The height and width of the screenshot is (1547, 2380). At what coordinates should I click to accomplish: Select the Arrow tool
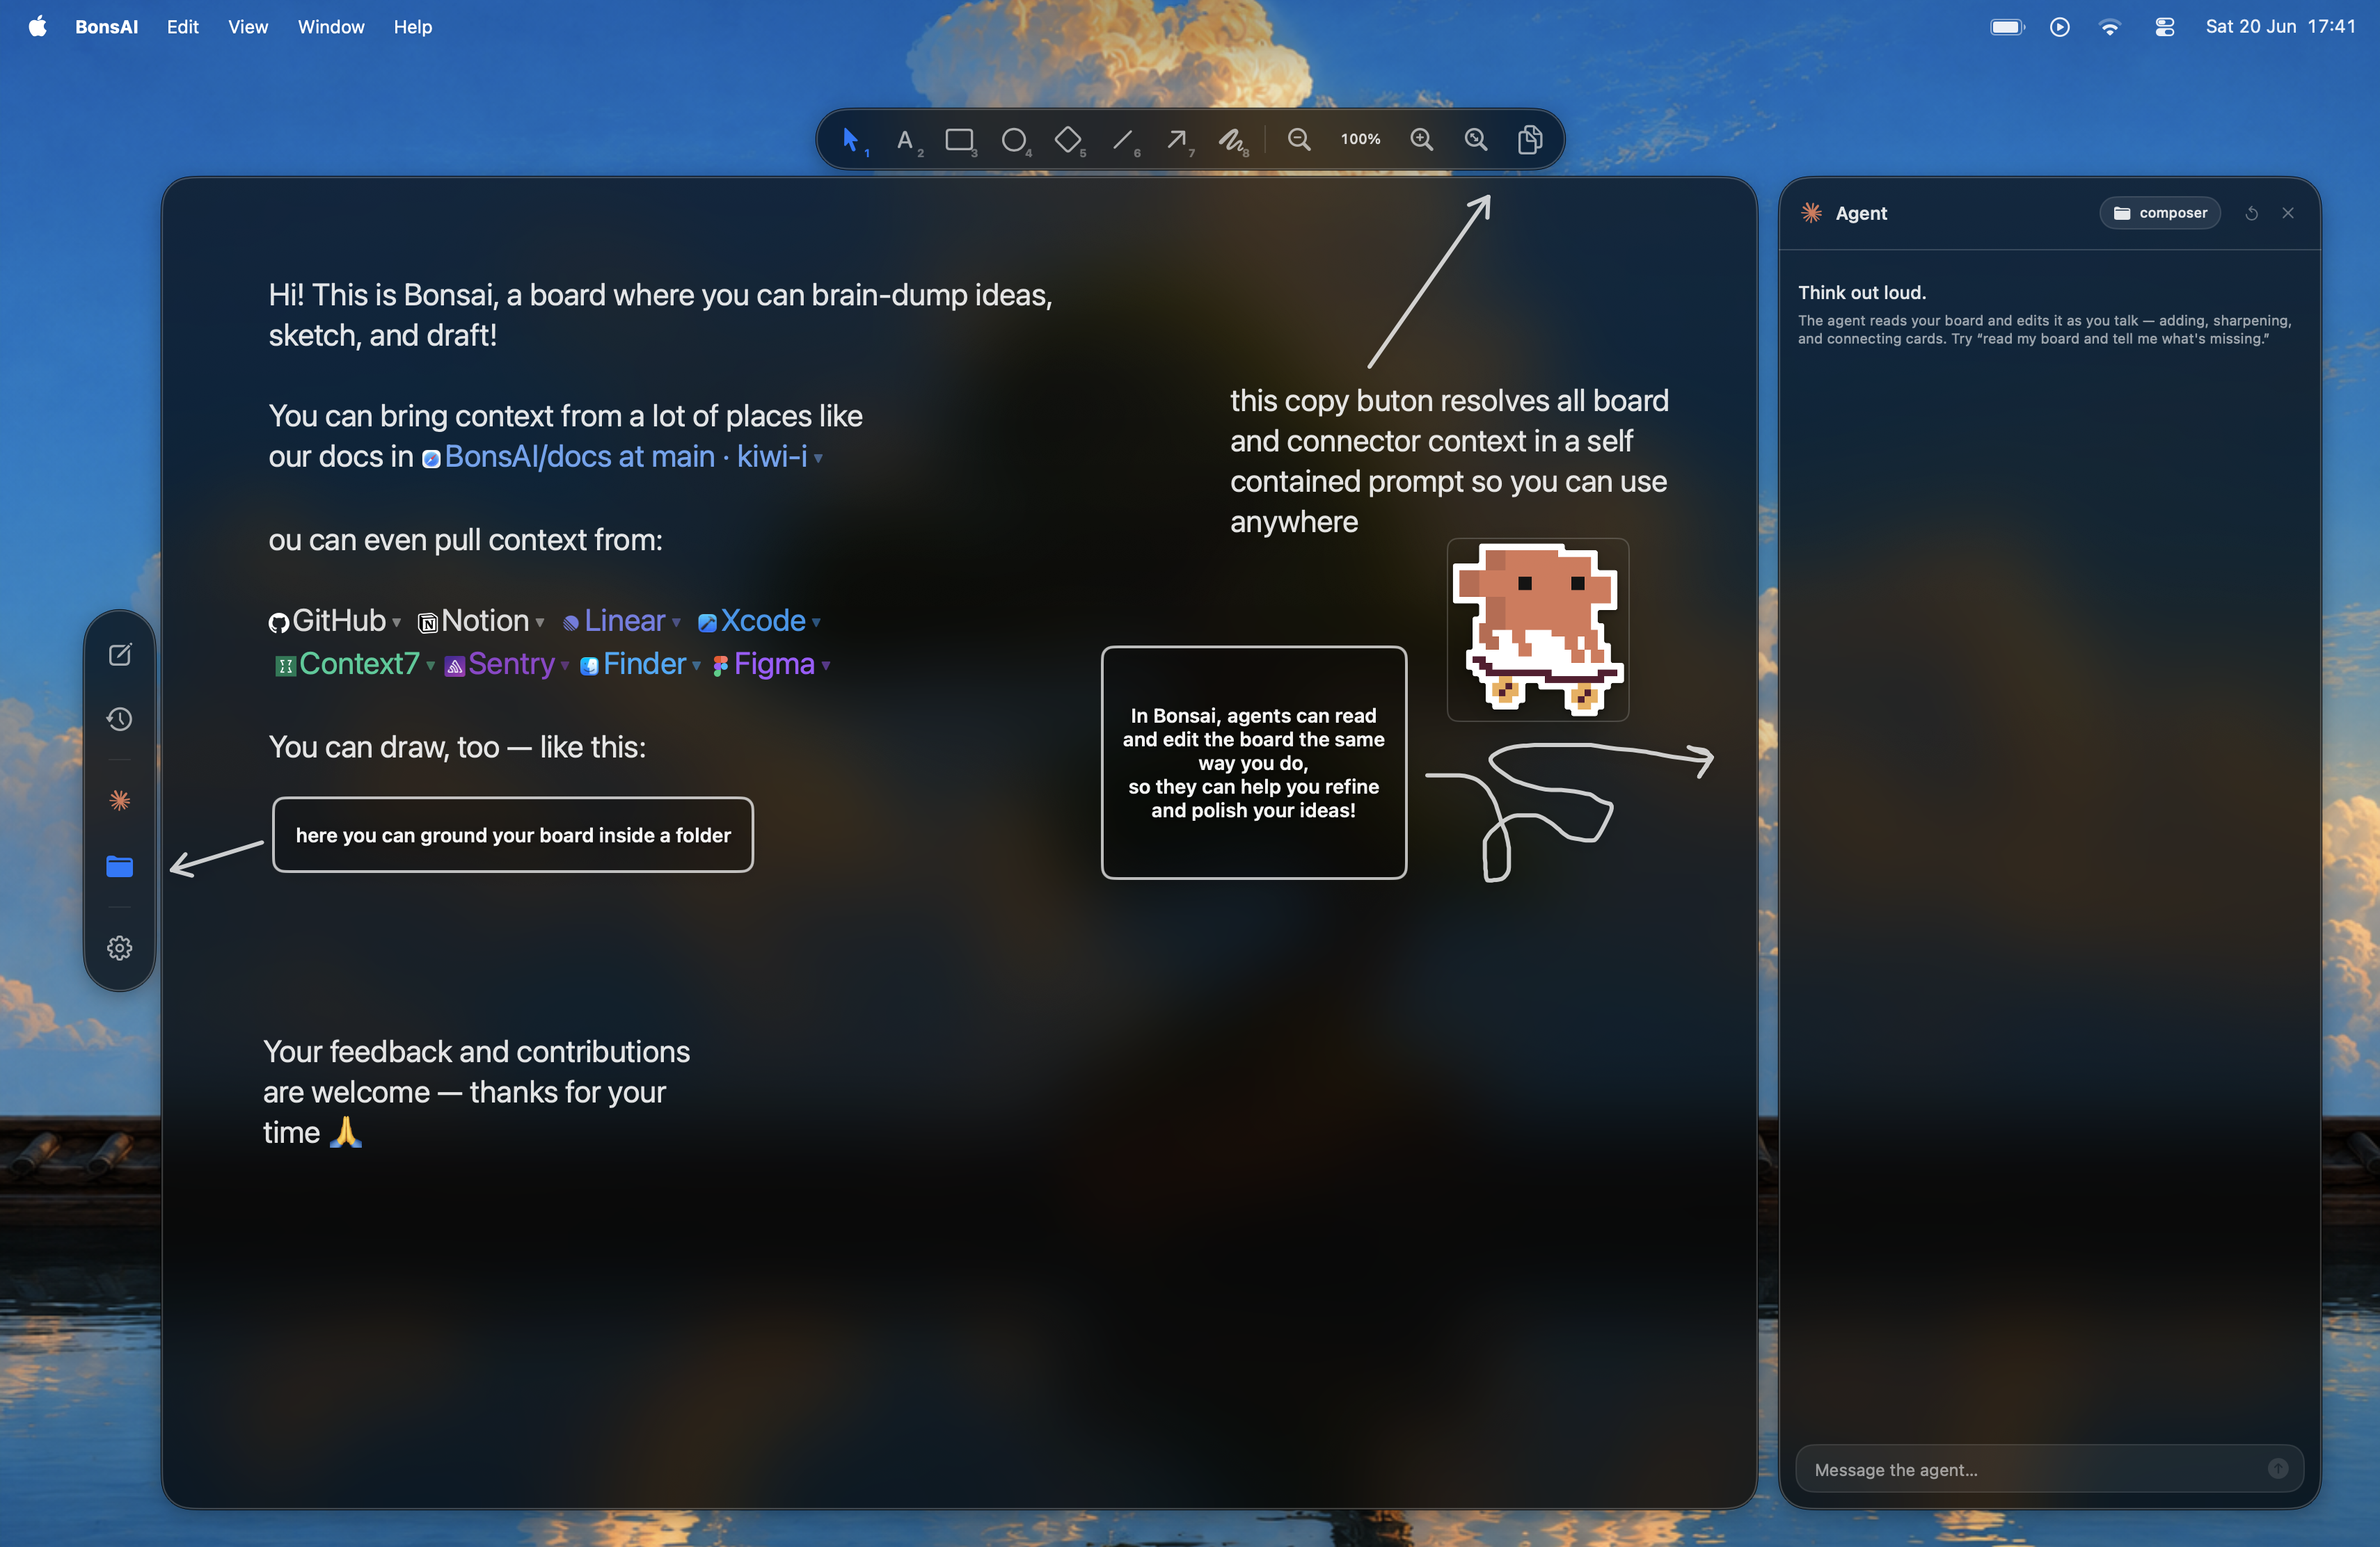pos(1177,140)
